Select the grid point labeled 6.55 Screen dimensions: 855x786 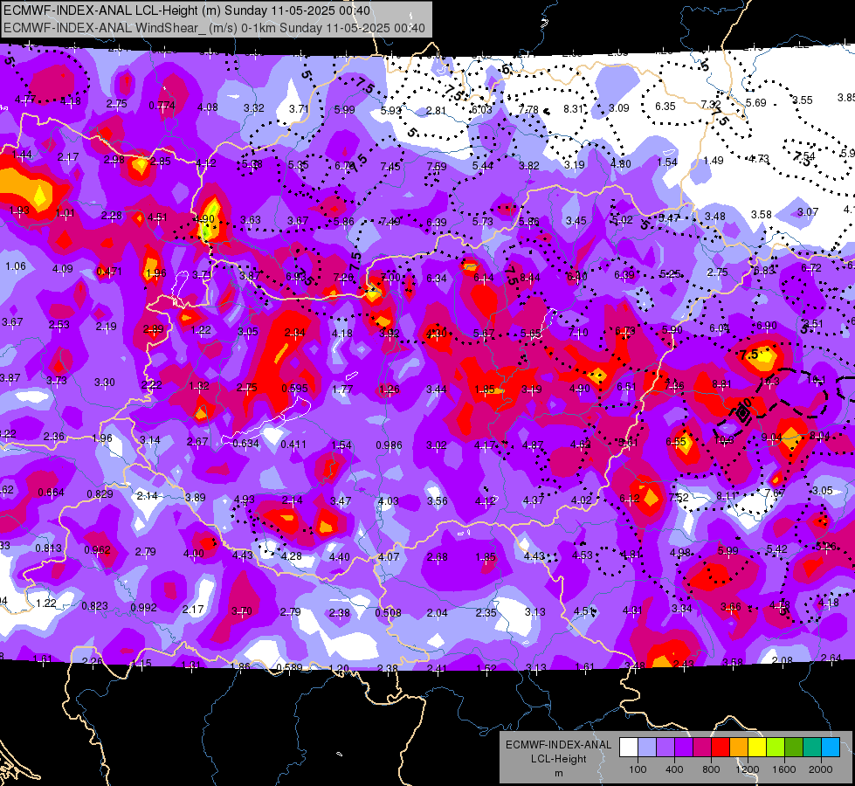pyautogui.click(x=676, y=442)
